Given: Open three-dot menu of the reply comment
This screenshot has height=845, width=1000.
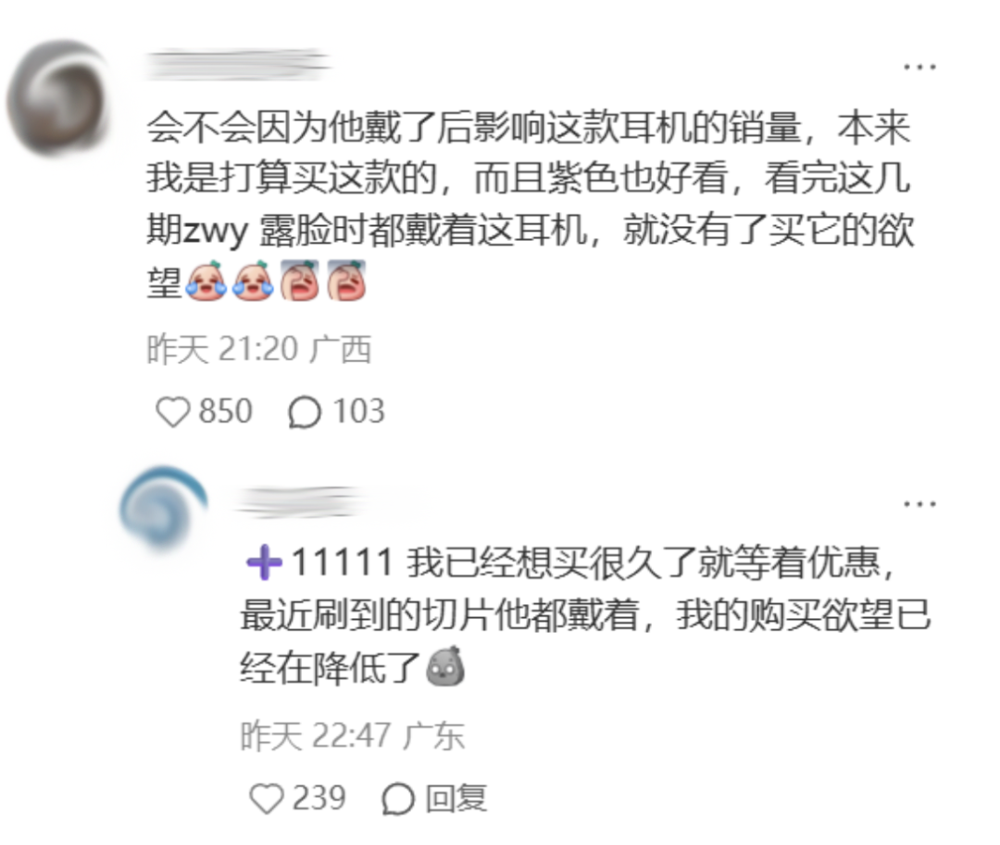Looking at the screenshot, I should click(919, 503).
